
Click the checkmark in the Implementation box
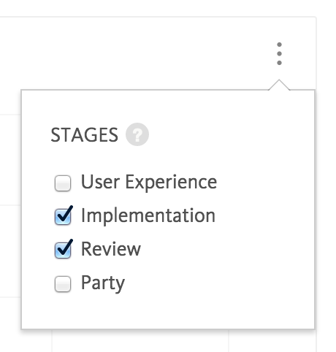[66, 213]
